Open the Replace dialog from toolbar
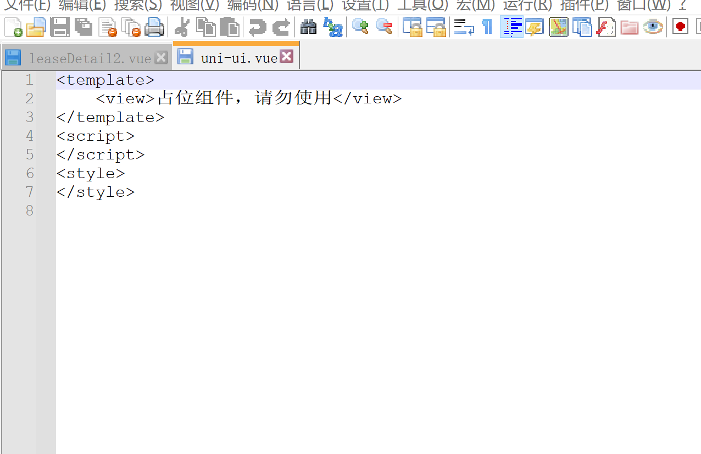701x454 pixels. point(333,27)
